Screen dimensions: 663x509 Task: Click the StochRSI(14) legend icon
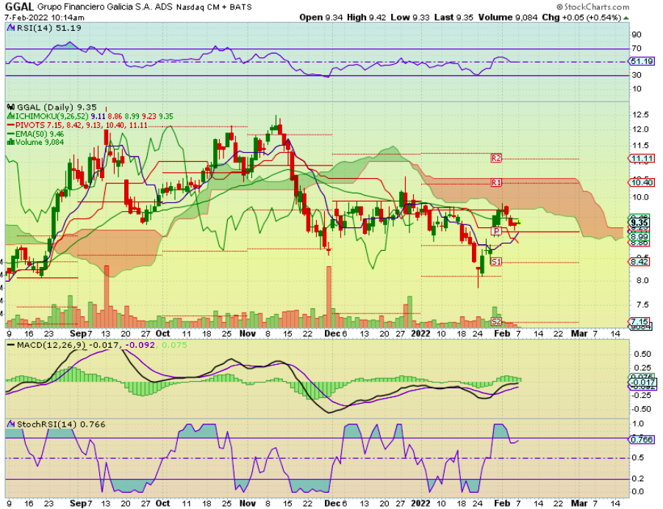coord(9,424)
